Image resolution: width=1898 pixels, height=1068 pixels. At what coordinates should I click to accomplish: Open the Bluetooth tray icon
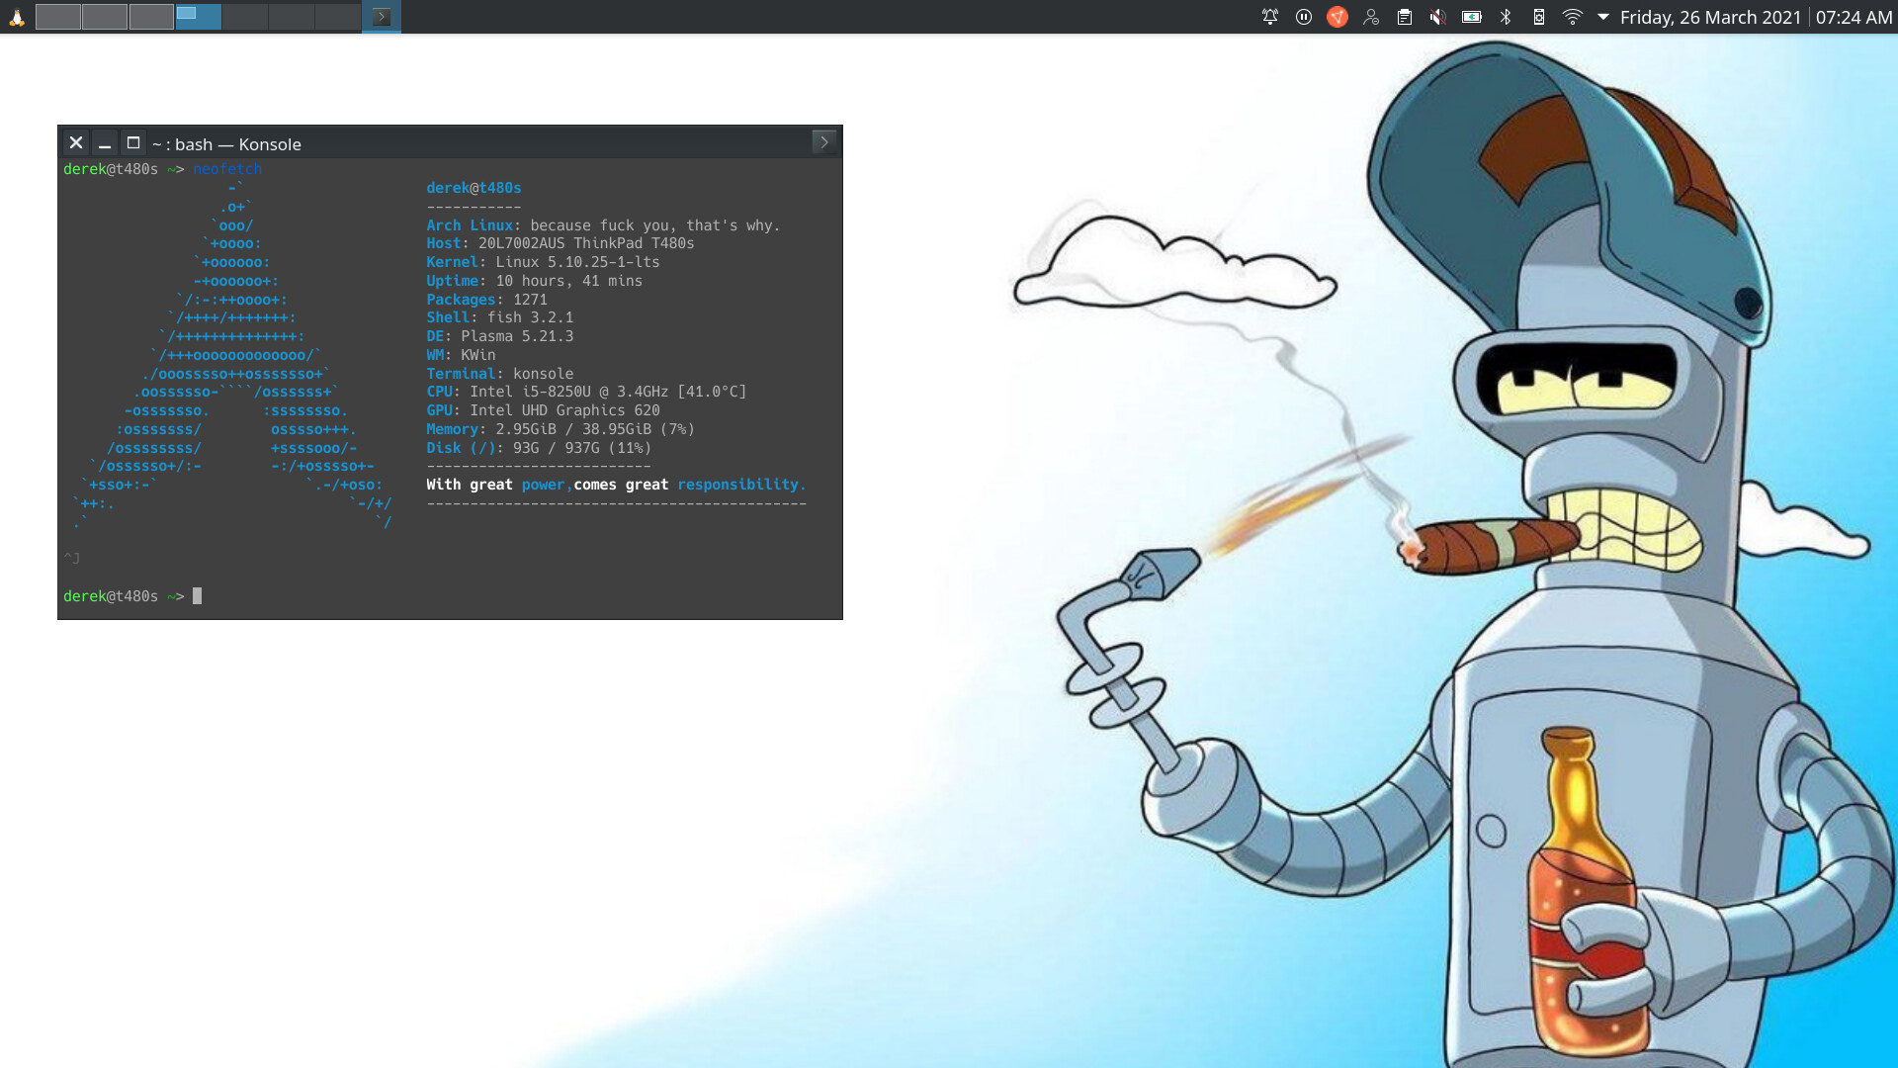point(1506,17)
